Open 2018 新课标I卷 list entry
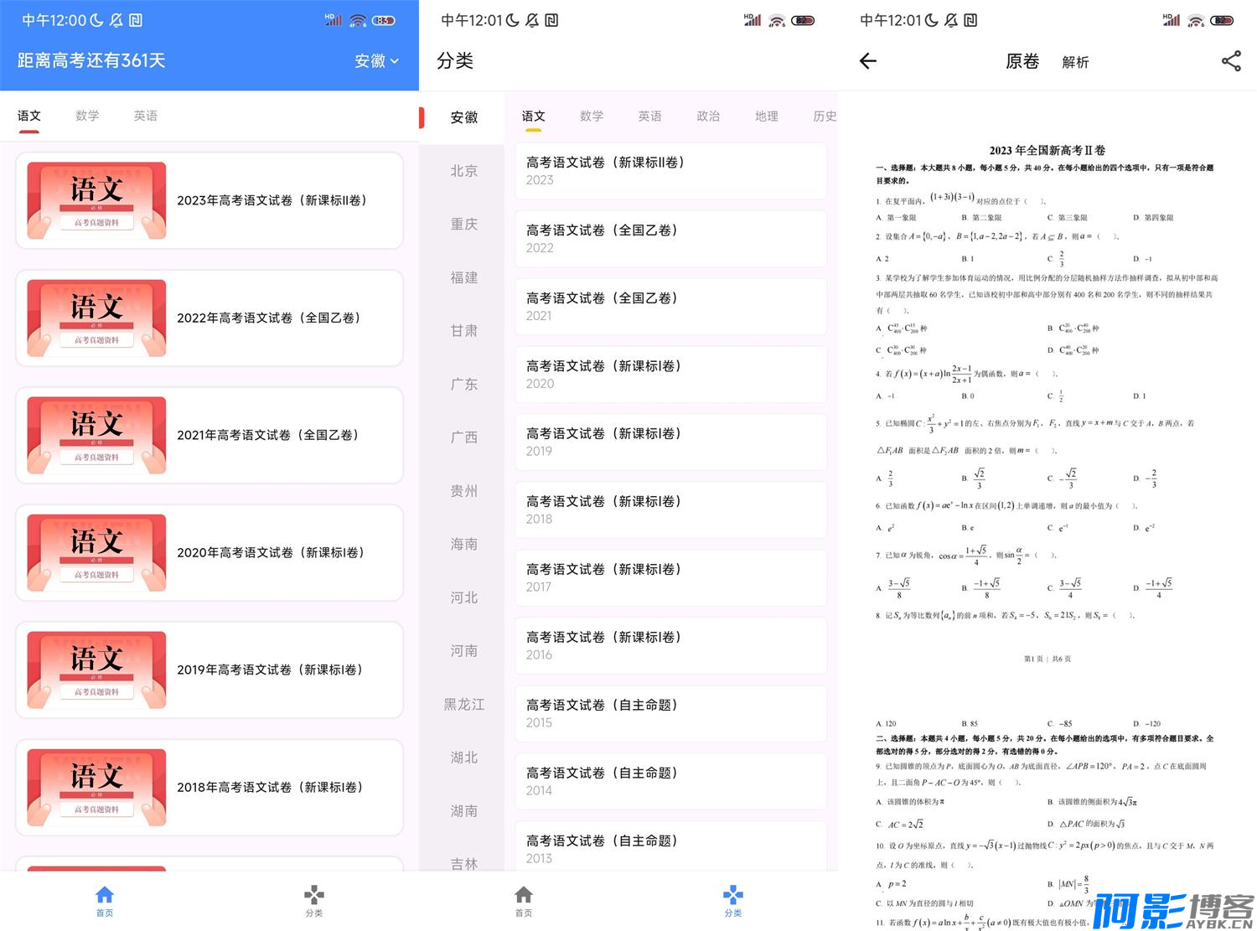Viewport: 1257px width, 931px height. tap(670, 509)
